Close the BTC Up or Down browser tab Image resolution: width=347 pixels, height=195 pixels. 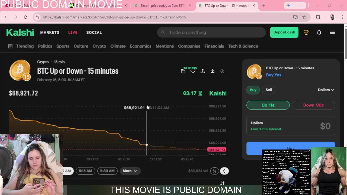254,5
